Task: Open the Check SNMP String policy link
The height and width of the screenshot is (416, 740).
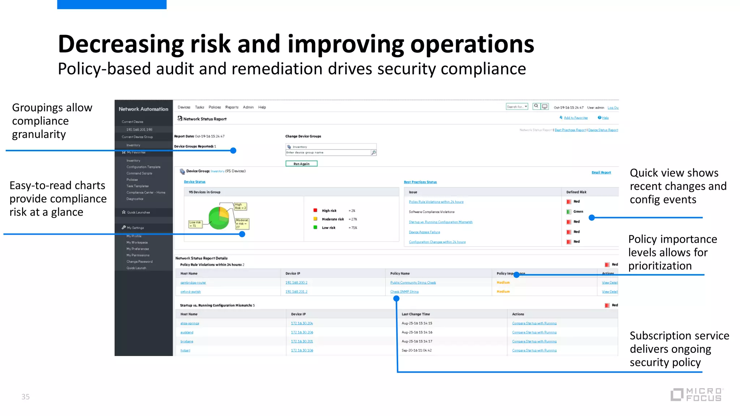Action: coord(404,292)
